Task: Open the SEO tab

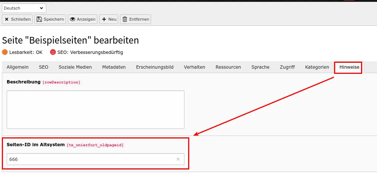Action: click(43, 67)
